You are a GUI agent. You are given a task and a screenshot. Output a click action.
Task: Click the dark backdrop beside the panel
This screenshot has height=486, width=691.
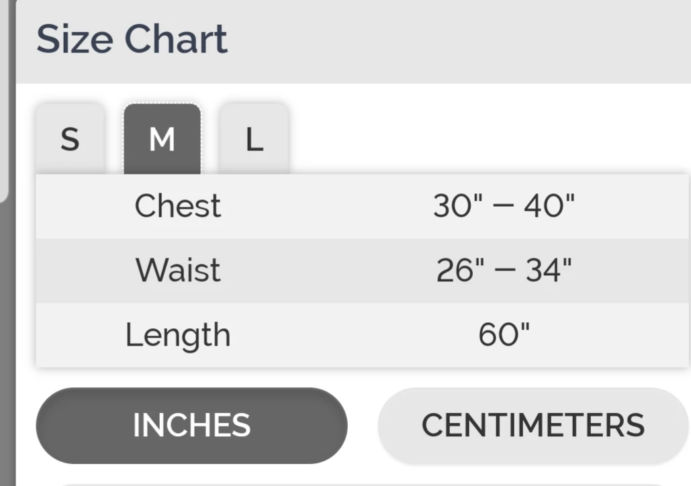[x=7, y=336]
